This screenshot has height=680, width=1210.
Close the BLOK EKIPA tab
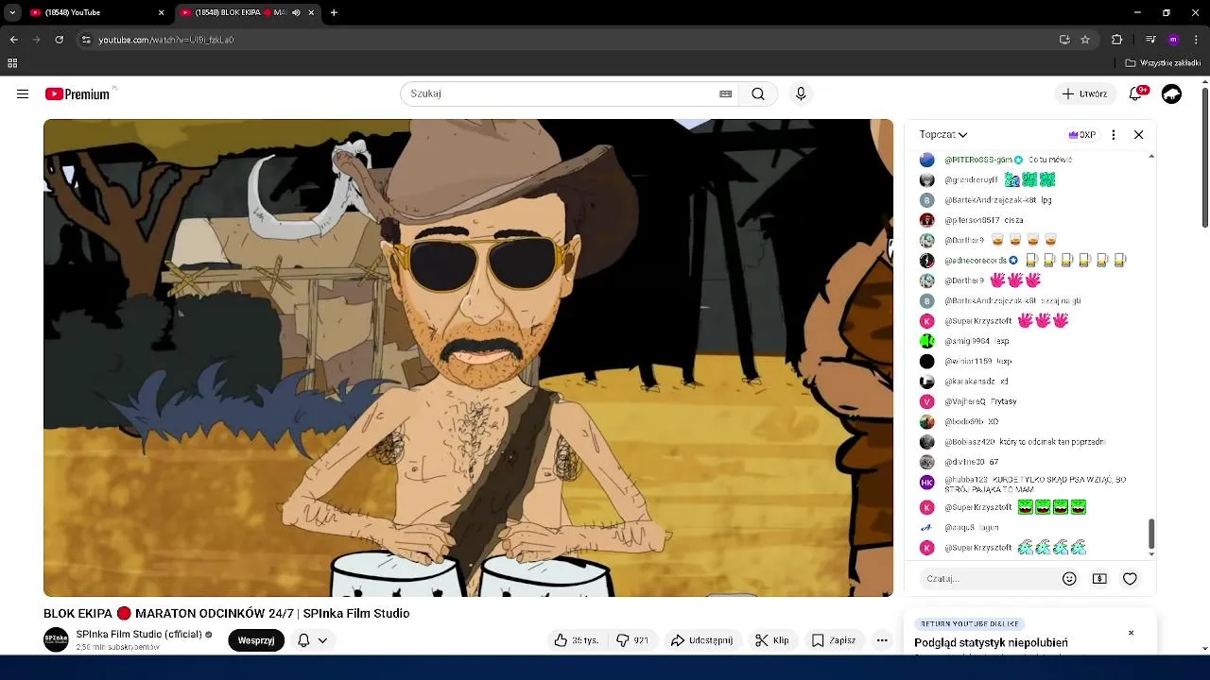tap(311, 12)
